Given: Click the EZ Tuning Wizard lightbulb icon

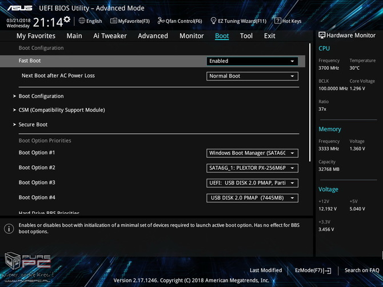Looking at the screenshot, I should 213,21.
